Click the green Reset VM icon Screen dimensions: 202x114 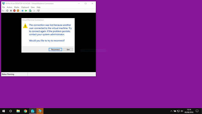point(26,11)
